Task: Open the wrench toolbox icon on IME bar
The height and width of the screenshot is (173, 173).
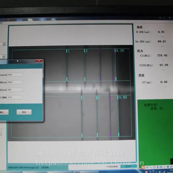Action: pos(171,167)
